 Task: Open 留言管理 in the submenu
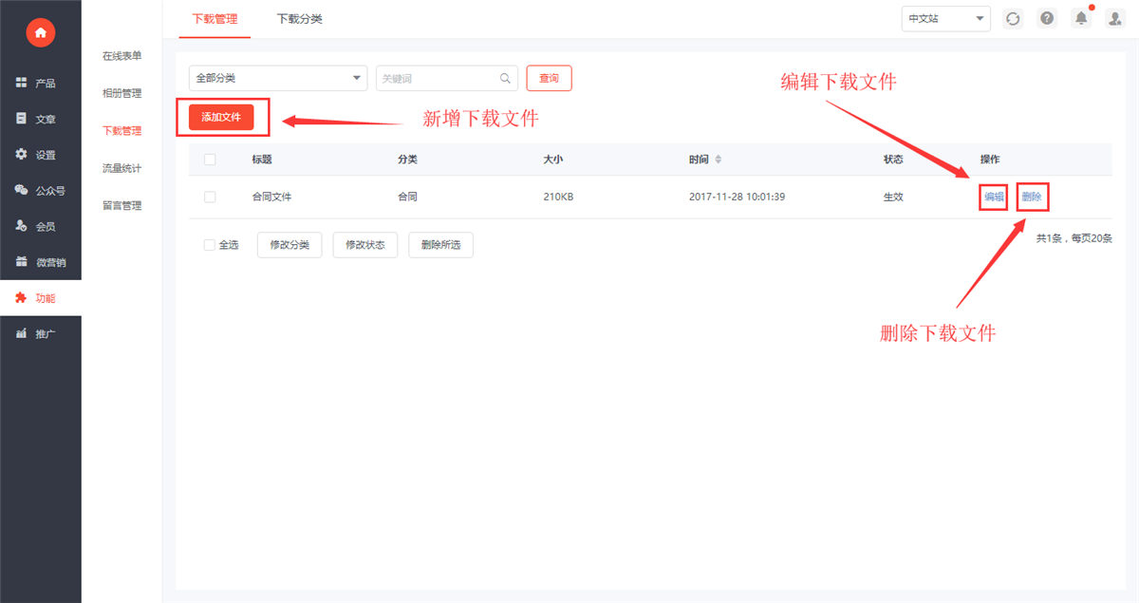pos(121,205)
